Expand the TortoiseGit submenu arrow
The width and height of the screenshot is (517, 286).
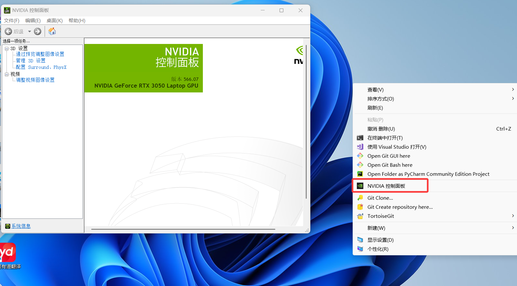(513, 216)
